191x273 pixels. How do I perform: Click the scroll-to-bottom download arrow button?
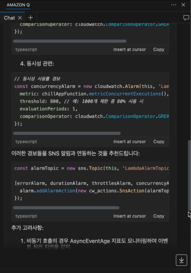point(182,260)
